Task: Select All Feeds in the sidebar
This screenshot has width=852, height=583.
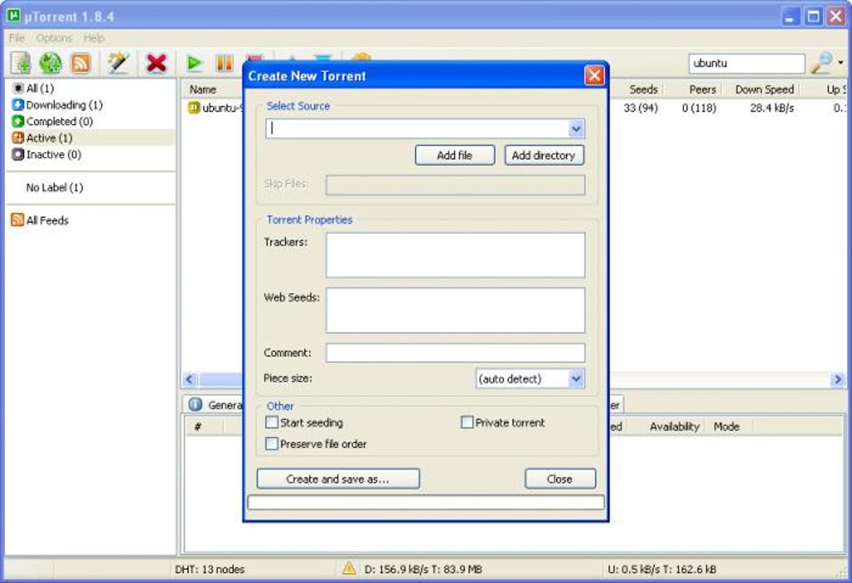Action: tap(48, 220)
